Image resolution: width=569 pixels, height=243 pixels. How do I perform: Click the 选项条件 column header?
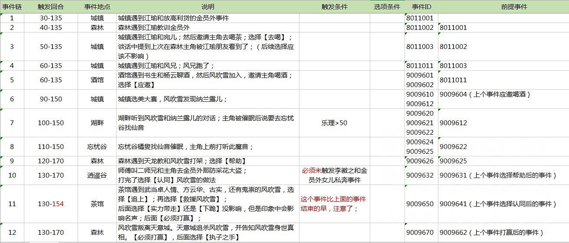pos(387,7)
